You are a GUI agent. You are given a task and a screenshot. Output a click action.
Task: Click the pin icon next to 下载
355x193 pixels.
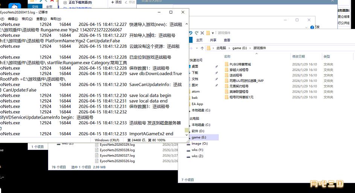click(x=216, y=73)
